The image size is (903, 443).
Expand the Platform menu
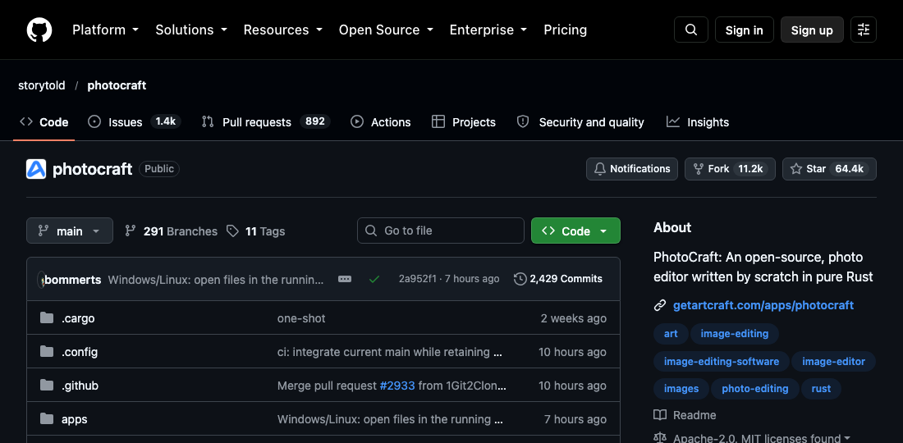pyautogui.click(x=105, y=30)
